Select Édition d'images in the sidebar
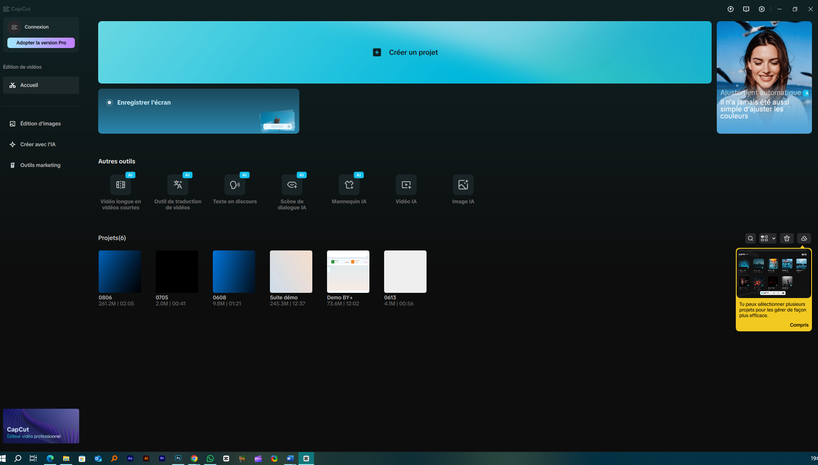Image resolution: width=818 pixels, height=465 pixels. tap(41, 124)
